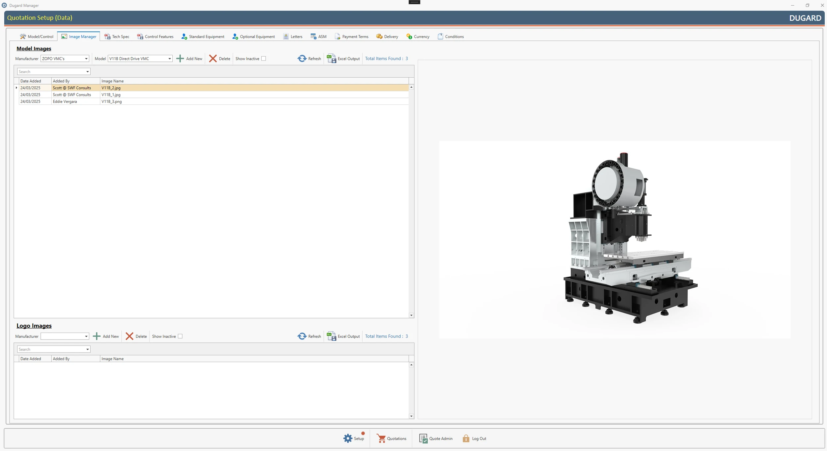Click the Standard Equipment icon
This screenshot has height=451, width=827.
[184, 36]
